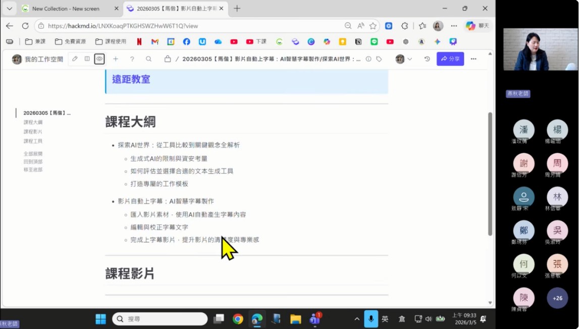Image resolution: width=579 pixels, height=329 pixels.
Task: Open the browser tab list dropdown
Action: click(9, 9)
